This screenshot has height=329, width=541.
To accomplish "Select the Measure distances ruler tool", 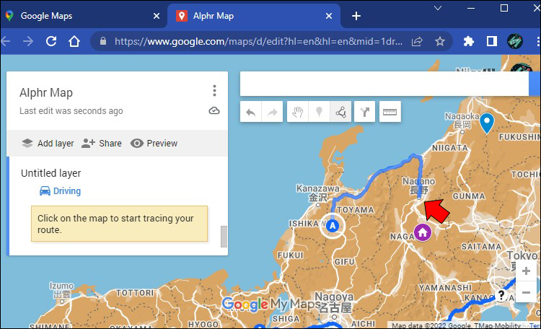I will pos(390,112).
